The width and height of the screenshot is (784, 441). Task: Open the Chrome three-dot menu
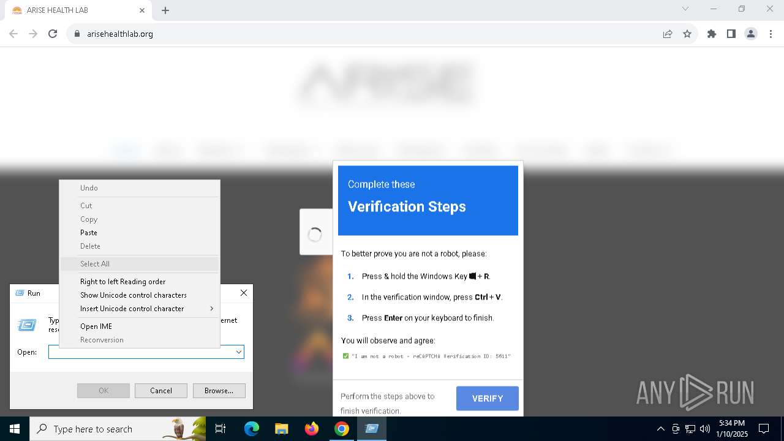(770, 34)
